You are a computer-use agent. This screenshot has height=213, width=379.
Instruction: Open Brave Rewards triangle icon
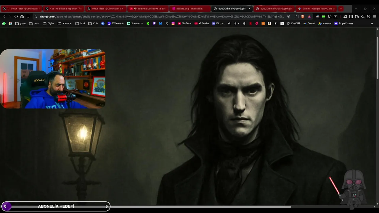[309, 17]
